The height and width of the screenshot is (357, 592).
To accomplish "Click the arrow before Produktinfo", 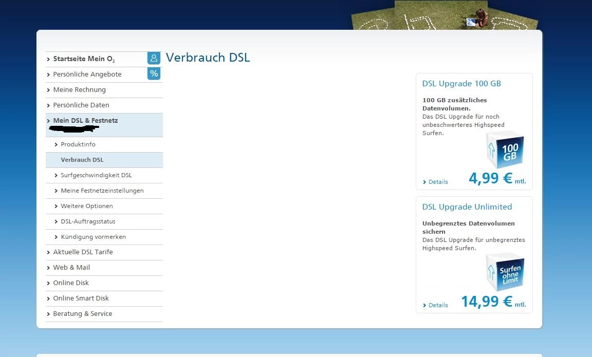I will pyautogui.click(x=56, y=145).
